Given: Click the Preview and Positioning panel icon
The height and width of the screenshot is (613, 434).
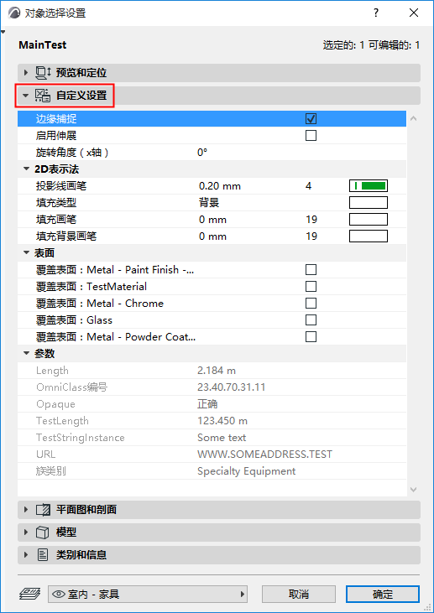Looking at the screenshot, I should (x=44, y=73).
